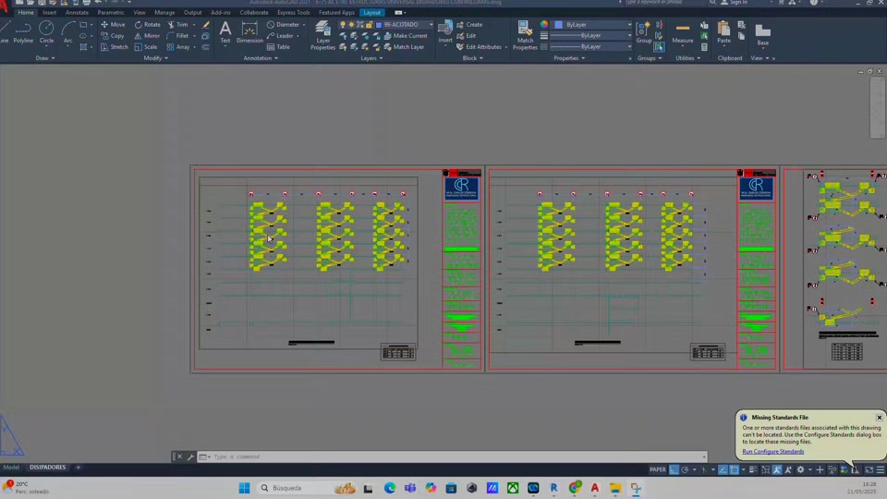The height and width of the screenshot is (499, 887).
Task: Select the Measure utility
Action: (682, 32)
